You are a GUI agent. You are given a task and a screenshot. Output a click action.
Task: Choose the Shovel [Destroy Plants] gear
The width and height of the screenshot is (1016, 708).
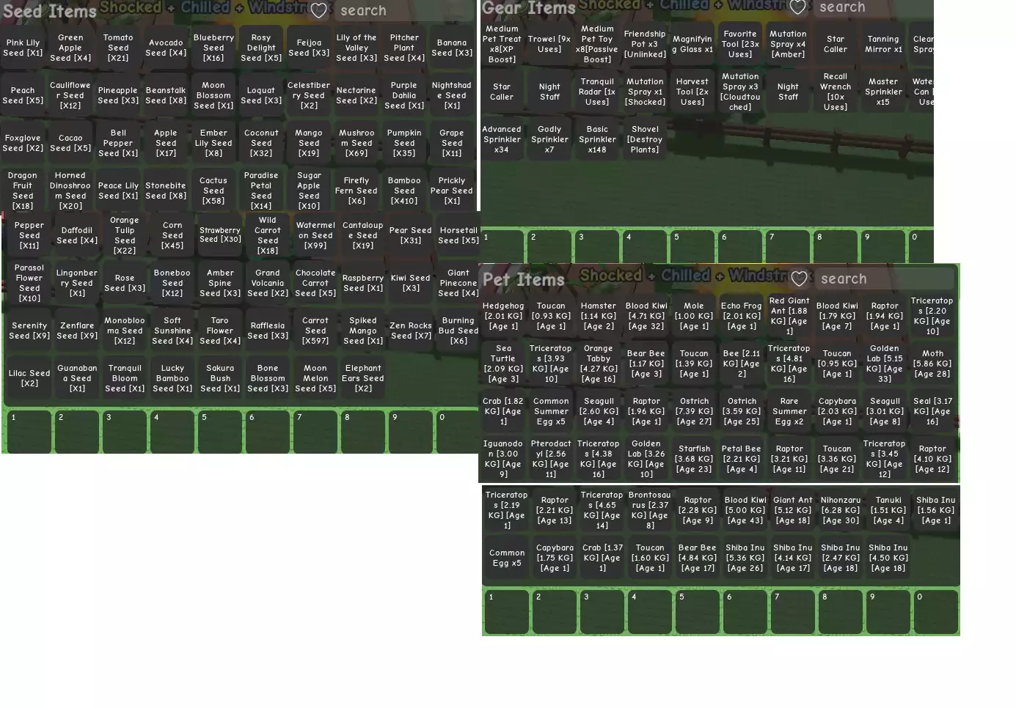pyautogui.click(x=645, y=139)
